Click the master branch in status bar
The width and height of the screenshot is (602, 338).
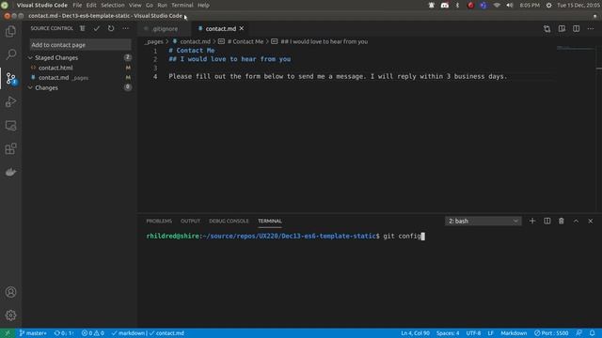point(33,333)
